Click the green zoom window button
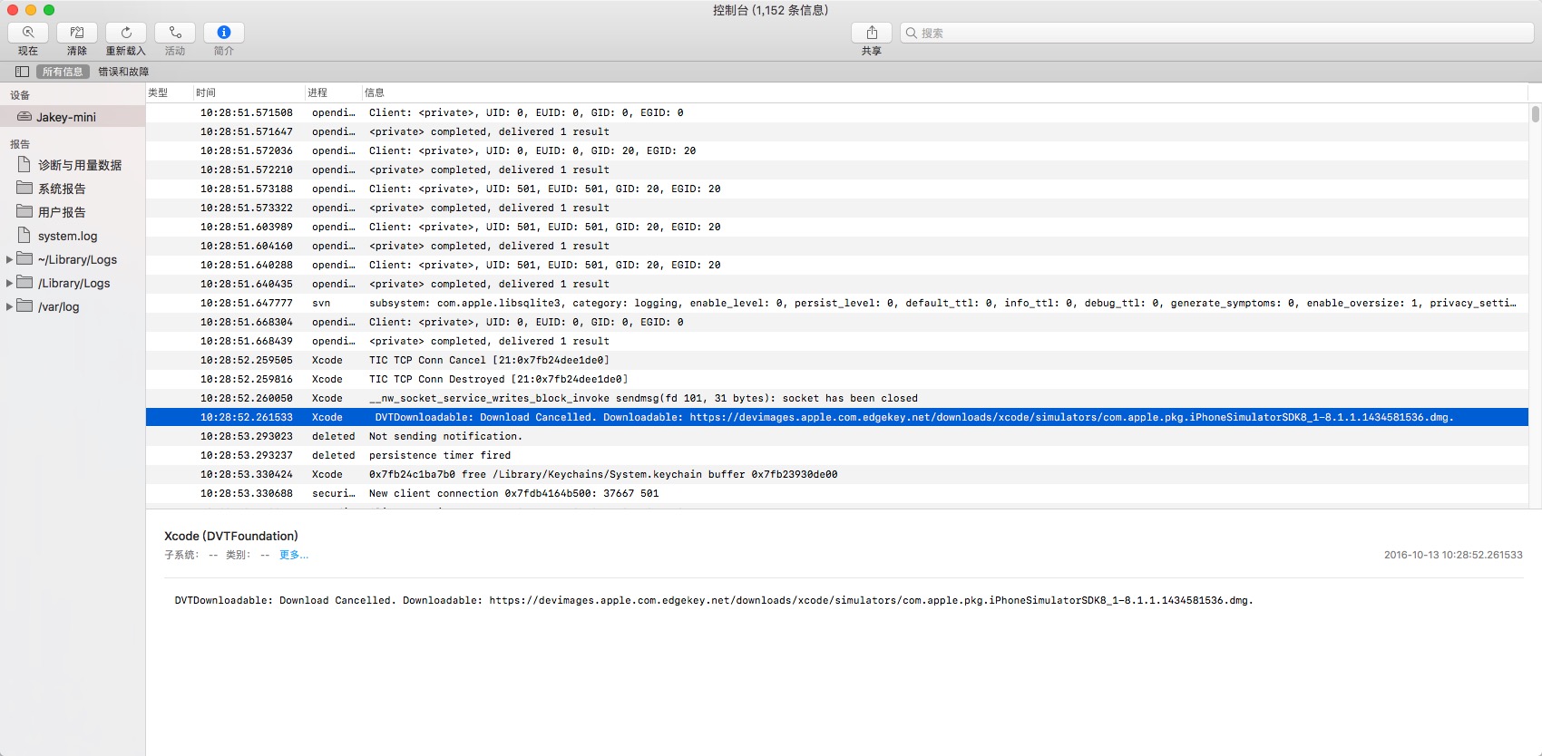This screenshot has height=756, width=1542. click(49, 10)
